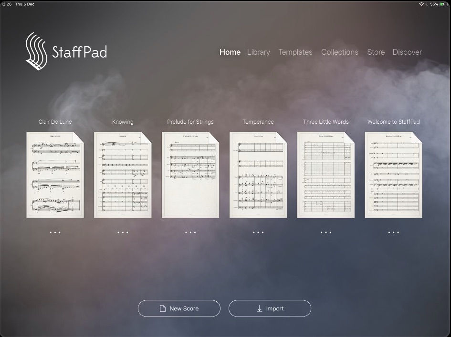The width and height of the screenshot is (451, 337).
Task: Tap the 12:26 clock in status bar
Action: pyautogui.click(x=6, y=4)
